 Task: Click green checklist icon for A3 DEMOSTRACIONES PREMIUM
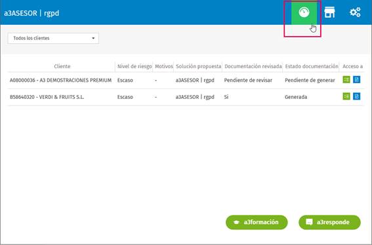click(x=346, y=80)
